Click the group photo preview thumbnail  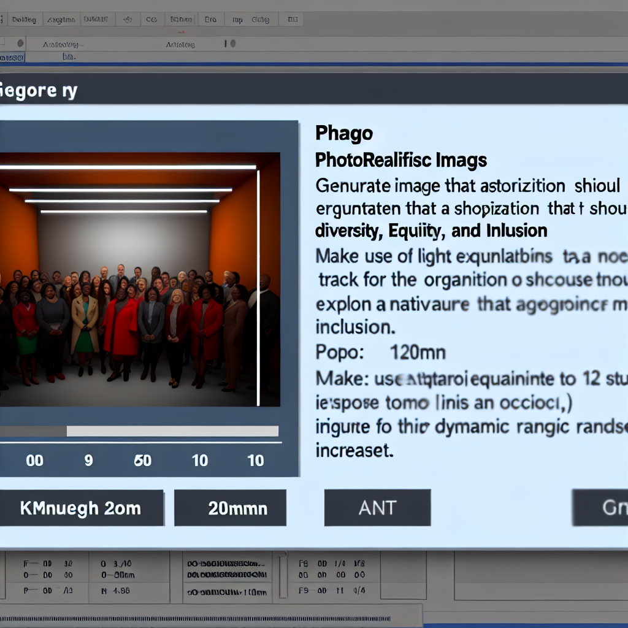point(140,279)
